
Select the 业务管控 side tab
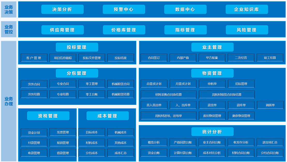click(9, 29)
